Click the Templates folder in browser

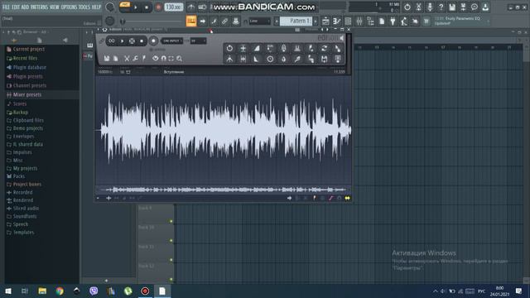23,232
